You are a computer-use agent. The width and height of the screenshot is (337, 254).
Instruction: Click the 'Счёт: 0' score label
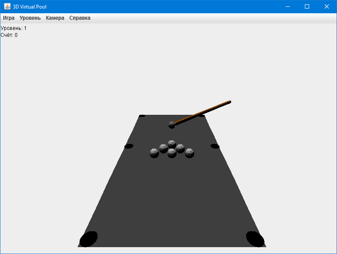tap(9, 35)
